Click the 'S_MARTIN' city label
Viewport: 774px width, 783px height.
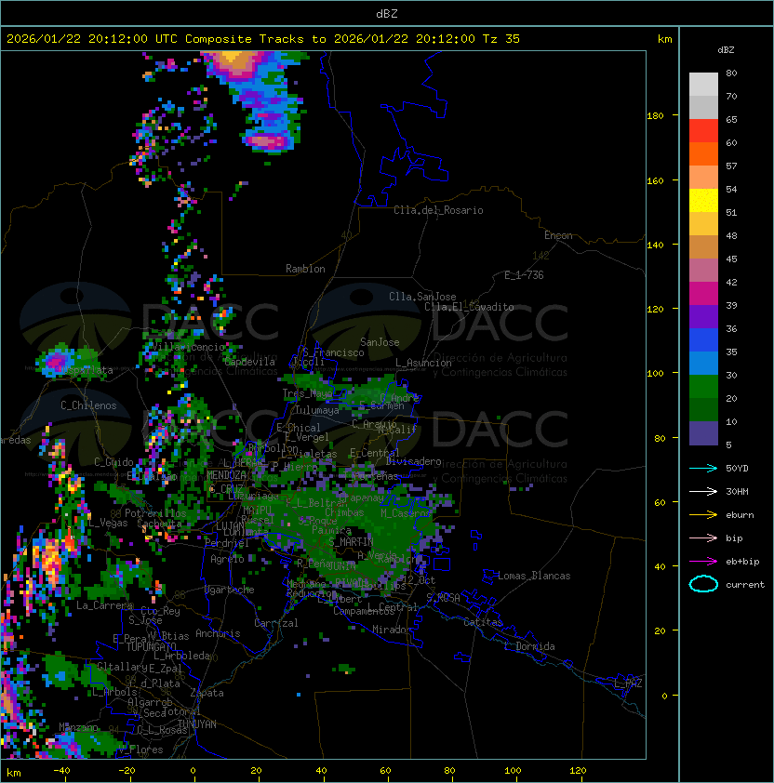pyautogui.click(x=351, y=542)
